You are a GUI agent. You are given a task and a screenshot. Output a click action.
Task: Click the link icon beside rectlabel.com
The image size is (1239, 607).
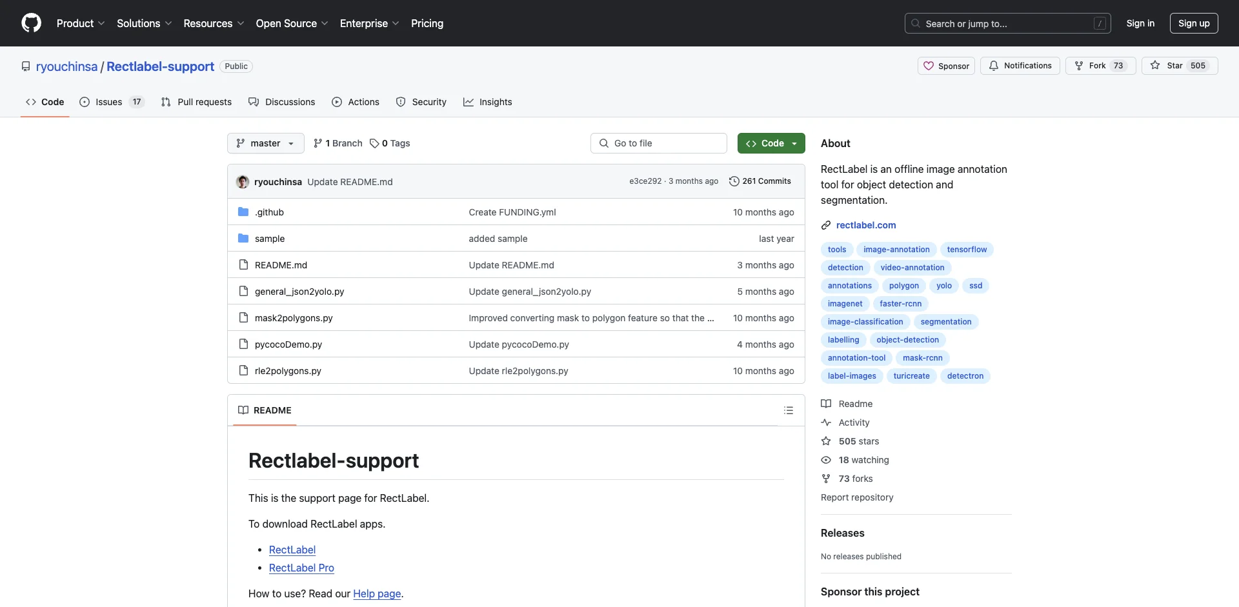(x=826, y=225)
